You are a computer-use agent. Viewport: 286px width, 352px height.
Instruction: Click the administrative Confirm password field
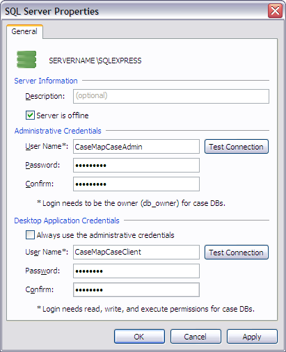[136, 184]
